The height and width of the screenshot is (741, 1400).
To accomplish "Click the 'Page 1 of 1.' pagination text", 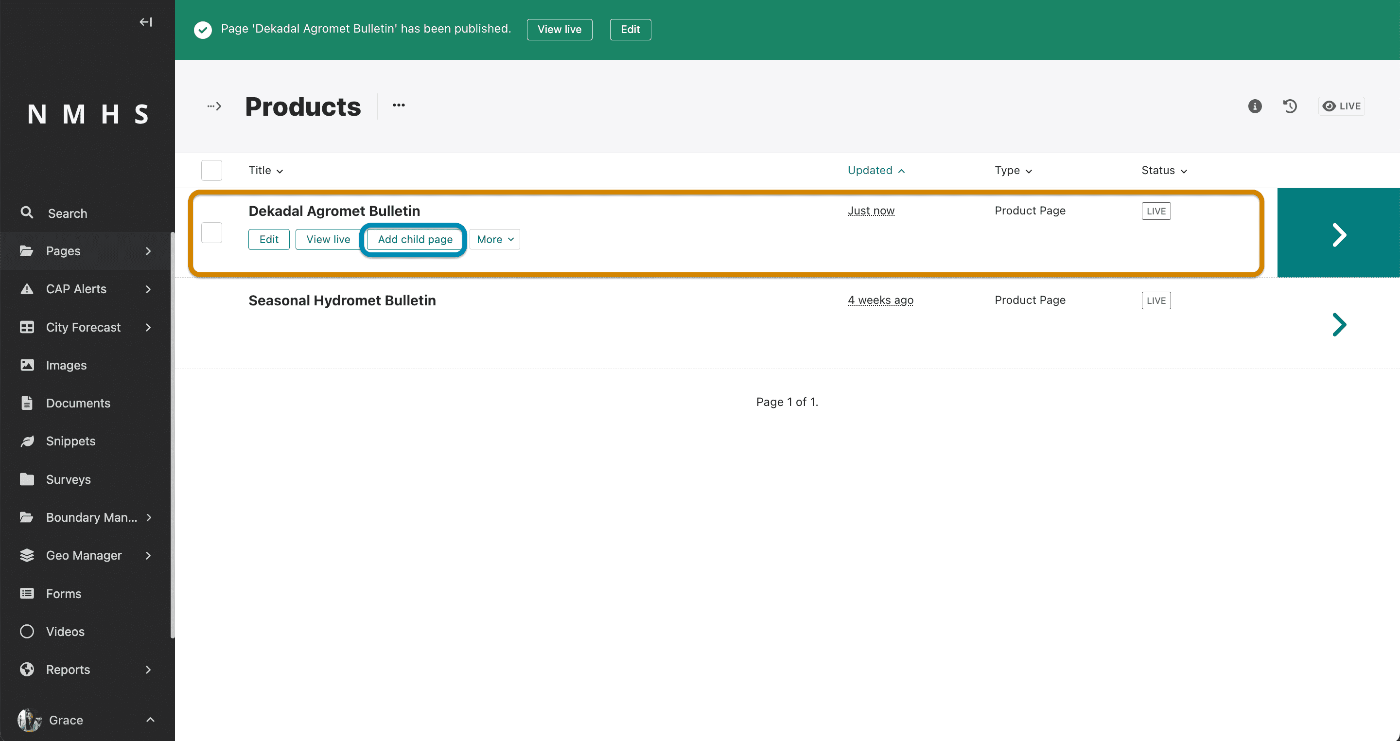I will 787,402.
